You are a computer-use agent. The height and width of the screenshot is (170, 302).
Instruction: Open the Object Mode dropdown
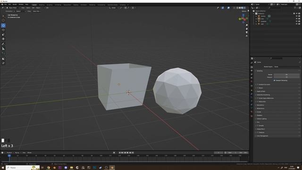click(x=13, y=8)
